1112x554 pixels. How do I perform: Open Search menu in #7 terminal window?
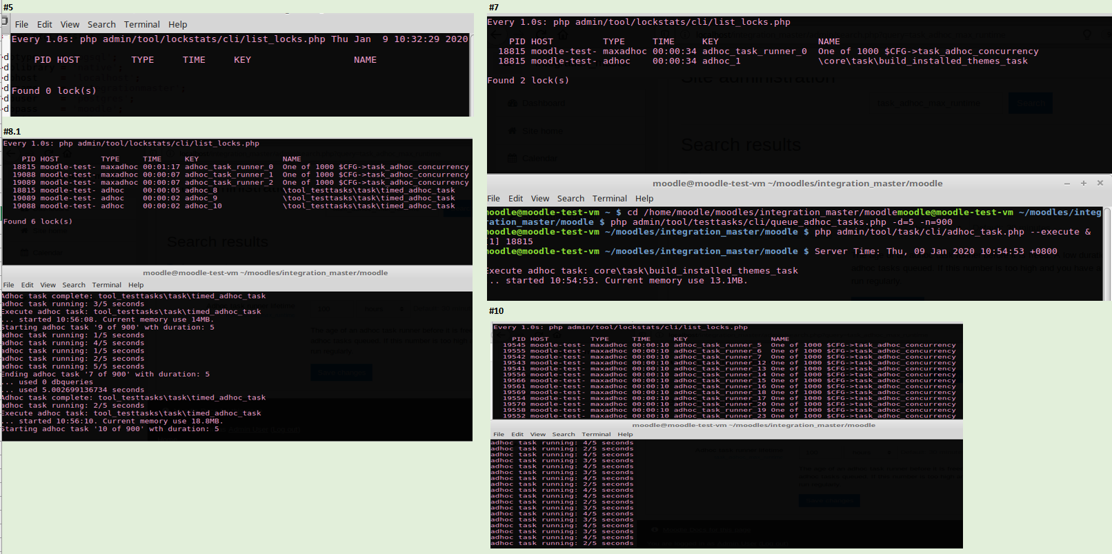[x=570, y=198]
